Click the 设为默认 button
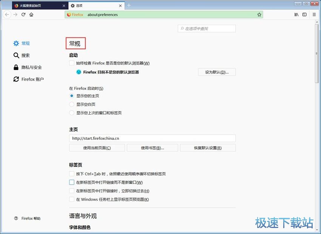 pos(217,72)
